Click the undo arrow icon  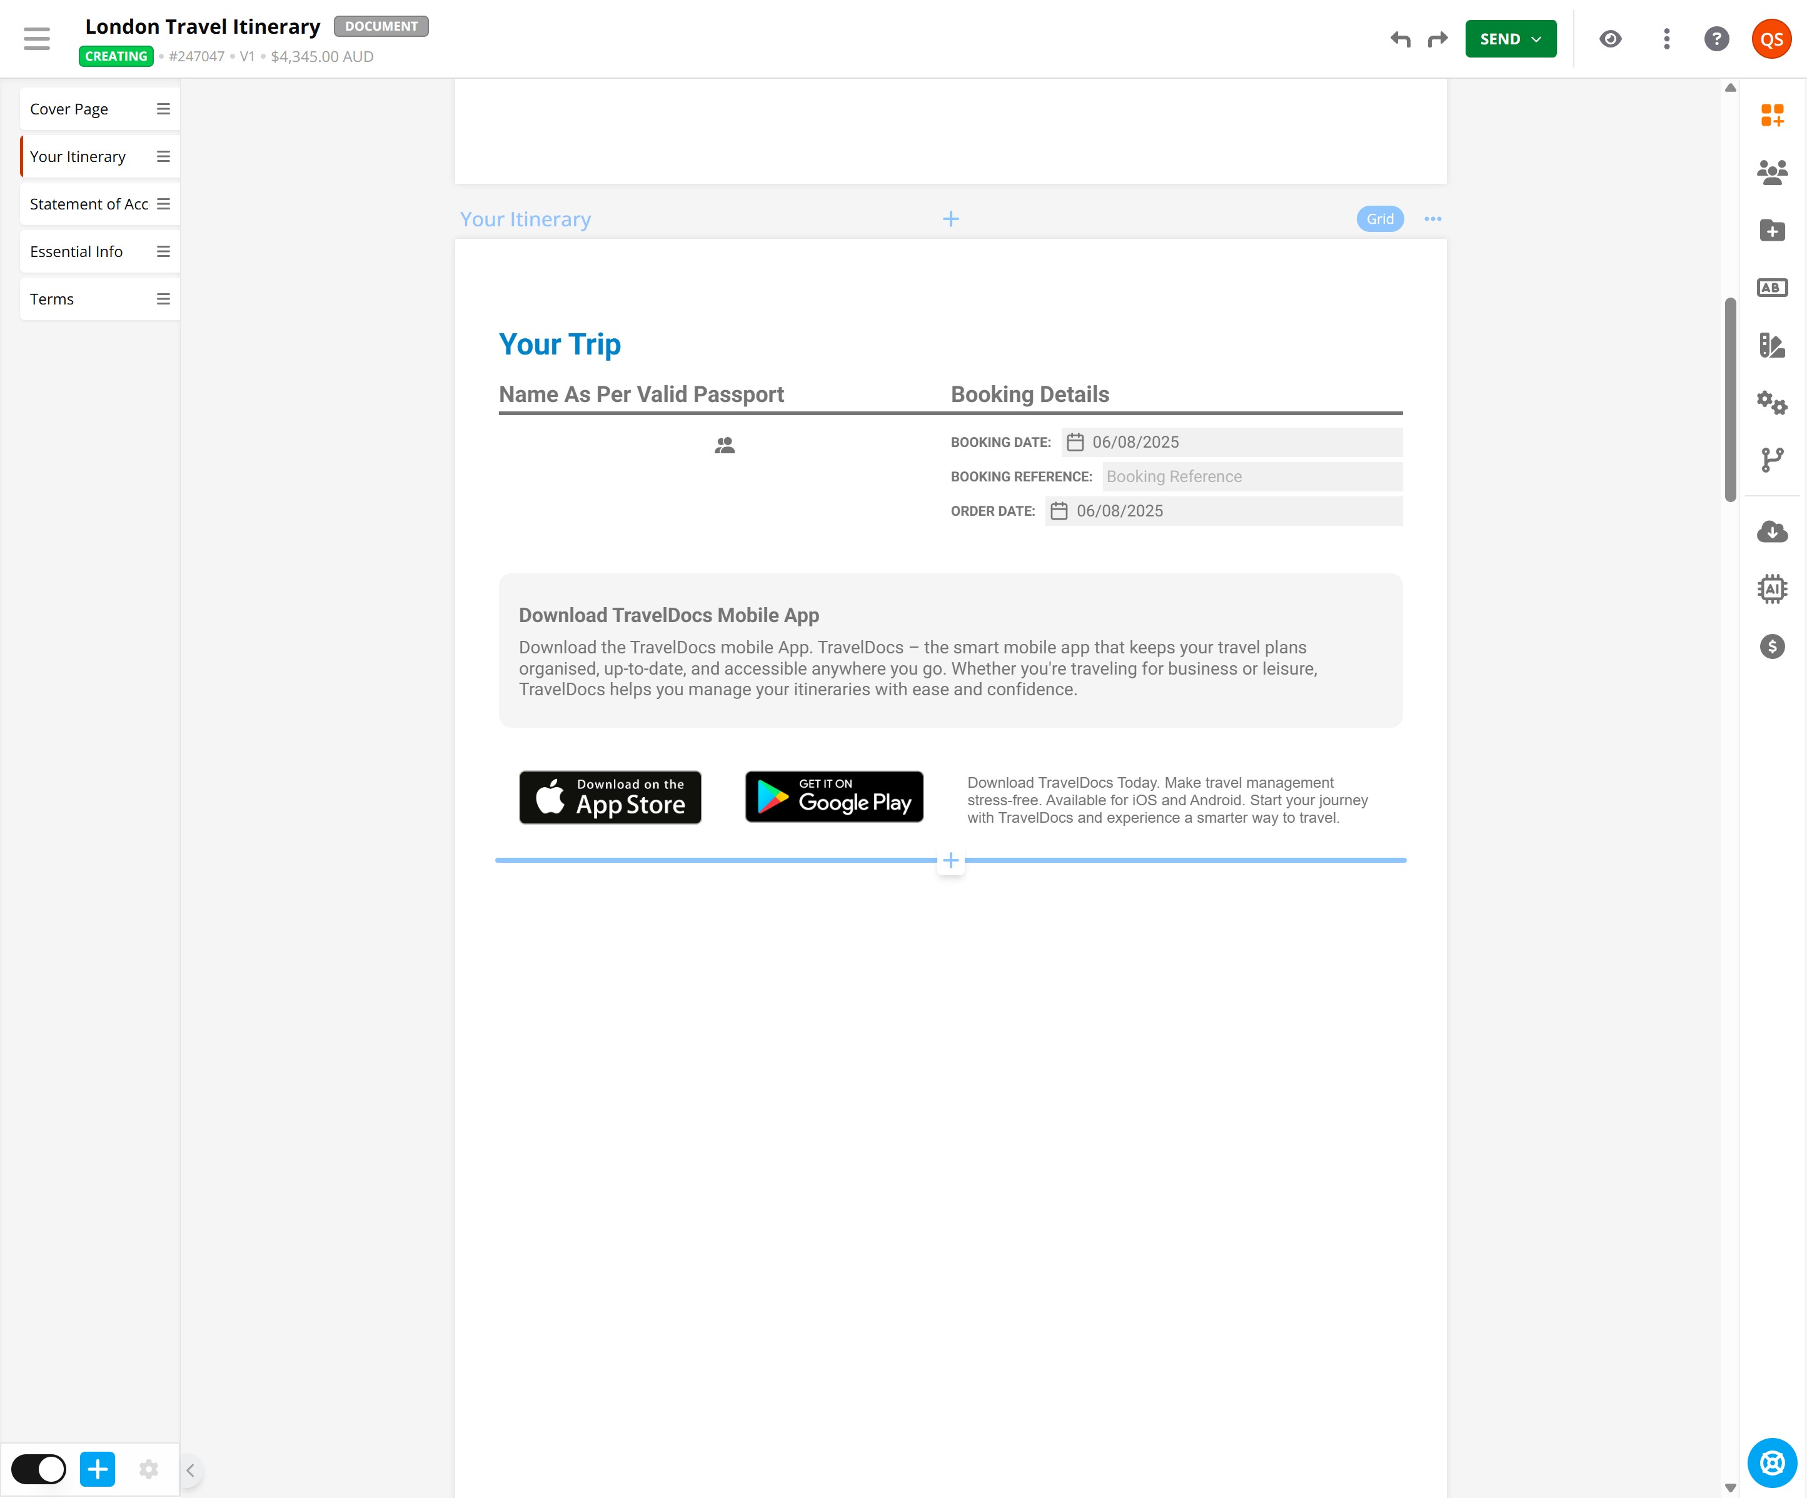(x=1400, y=39)
